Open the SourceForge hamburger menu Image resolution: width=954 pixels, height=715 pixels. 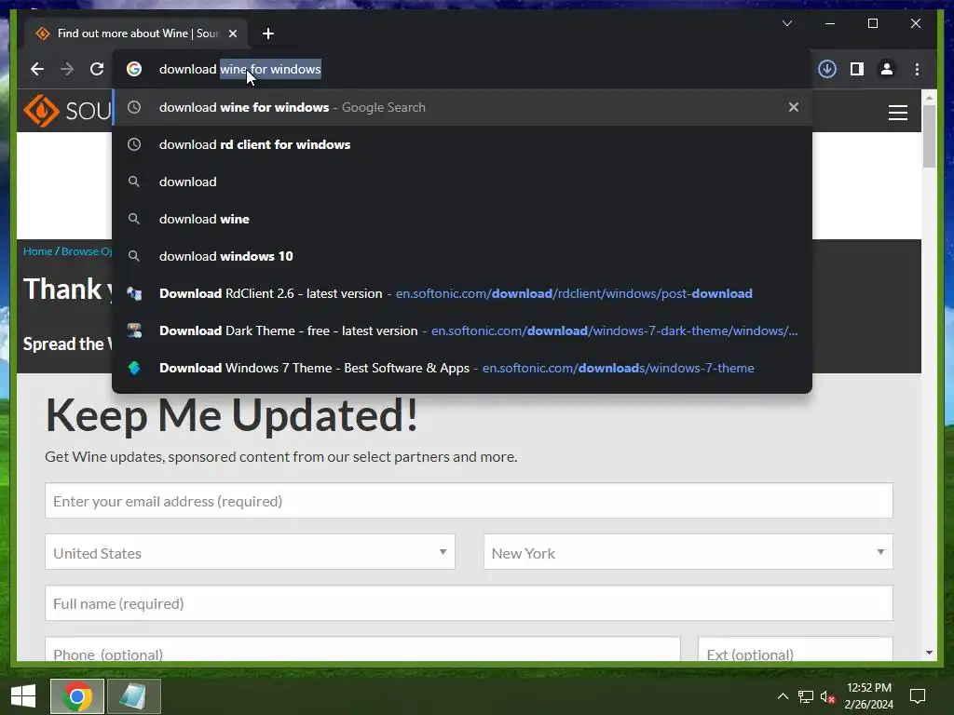(897, 113)
